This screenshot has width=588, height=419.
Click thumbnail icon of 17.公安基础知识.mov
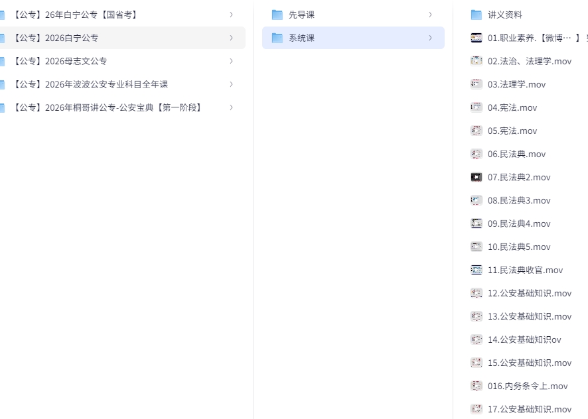(x=477, y=409)
